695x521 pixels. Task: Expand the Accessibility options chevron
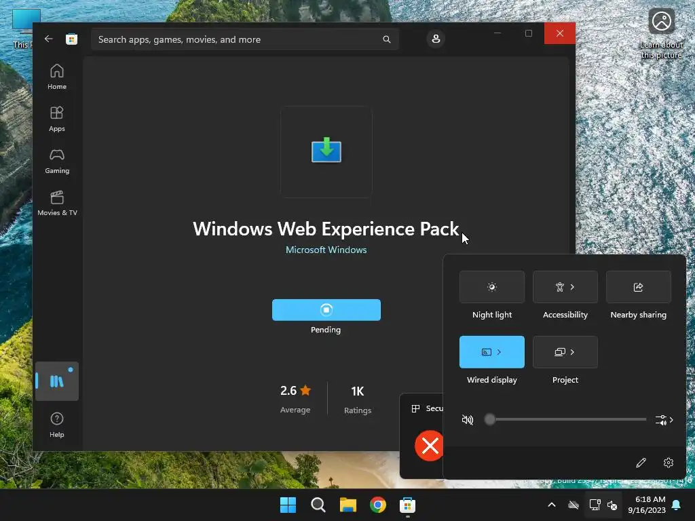point(573,287)
